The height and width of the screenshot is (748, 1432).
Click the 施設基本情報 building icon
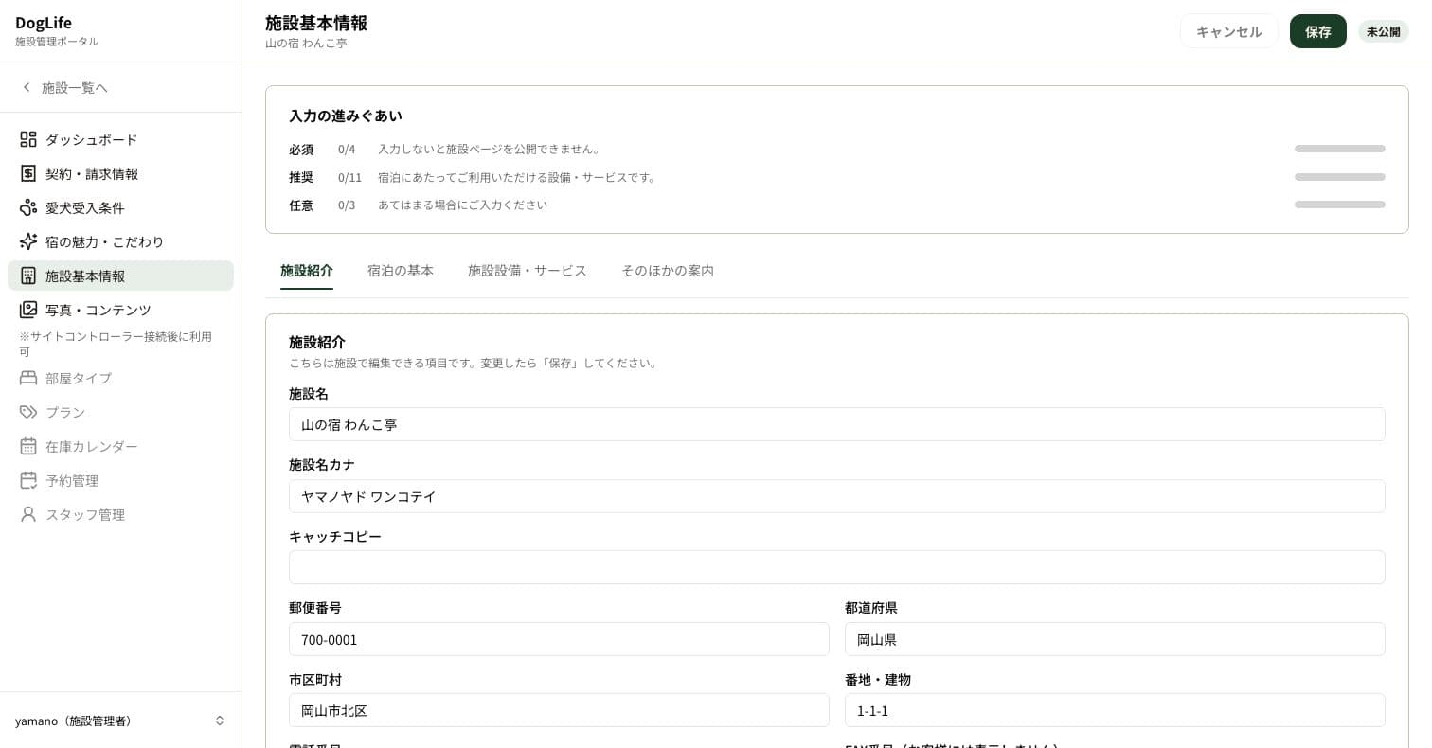pyautogui.click(x=28, y=276)
